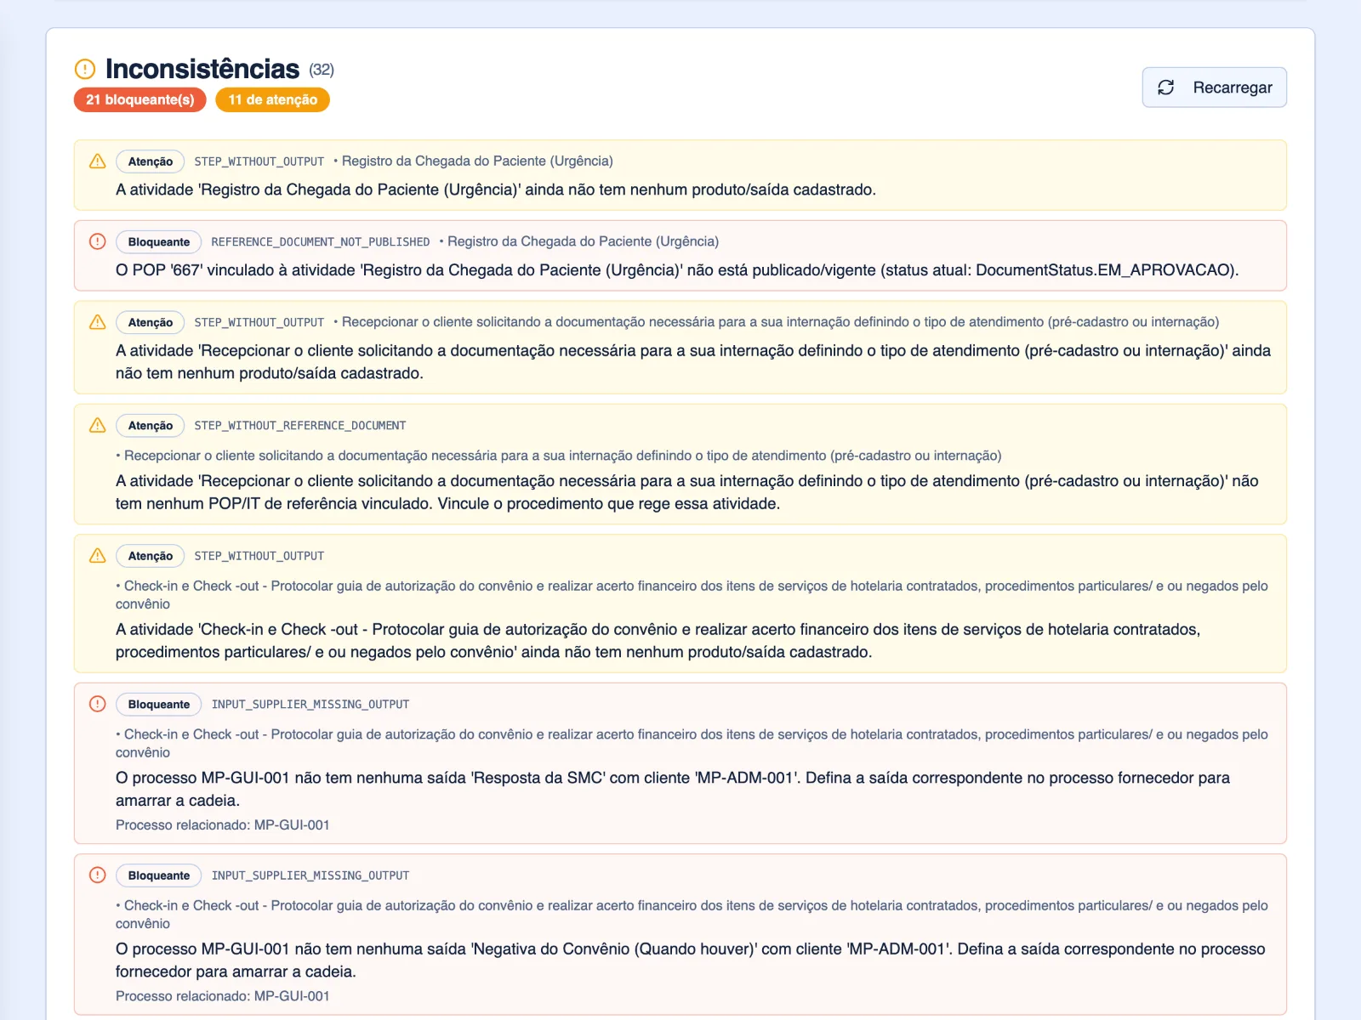The image size is (1361, 1020).
Task: Click the 'Inconsistências' heading
Action: click(x=202, y=69)
